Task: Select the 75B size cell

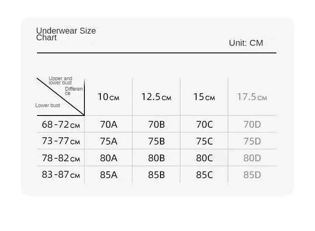Action: [157, 142]
